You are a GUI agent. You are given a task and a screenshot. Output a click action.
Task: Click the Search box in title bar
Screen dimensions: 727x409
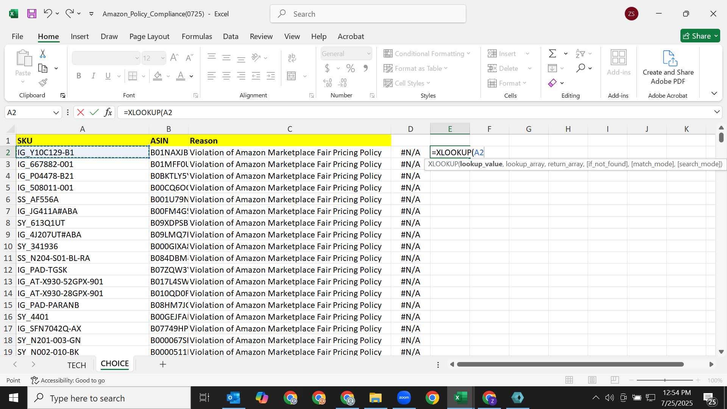click(368, 14)
